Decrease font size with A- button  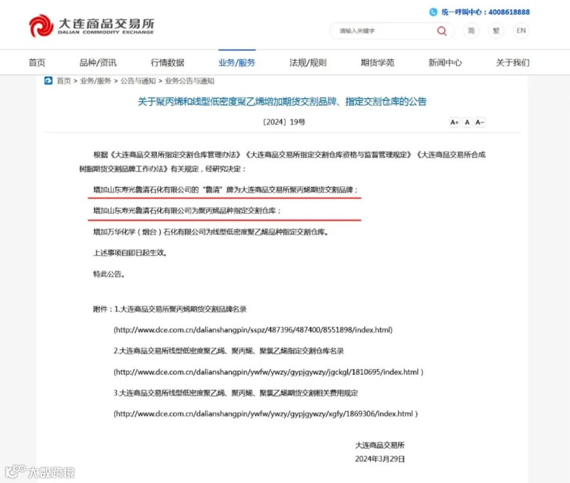[x=479, y=122]
